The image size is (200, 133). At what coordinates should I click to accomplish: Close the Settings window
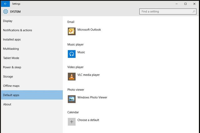pyautogui.click(x=194, y=4)
